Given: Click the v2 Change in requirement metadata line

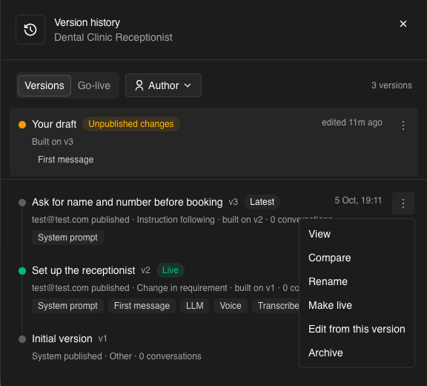Looking at the screenshot, I should pos(165,288).
